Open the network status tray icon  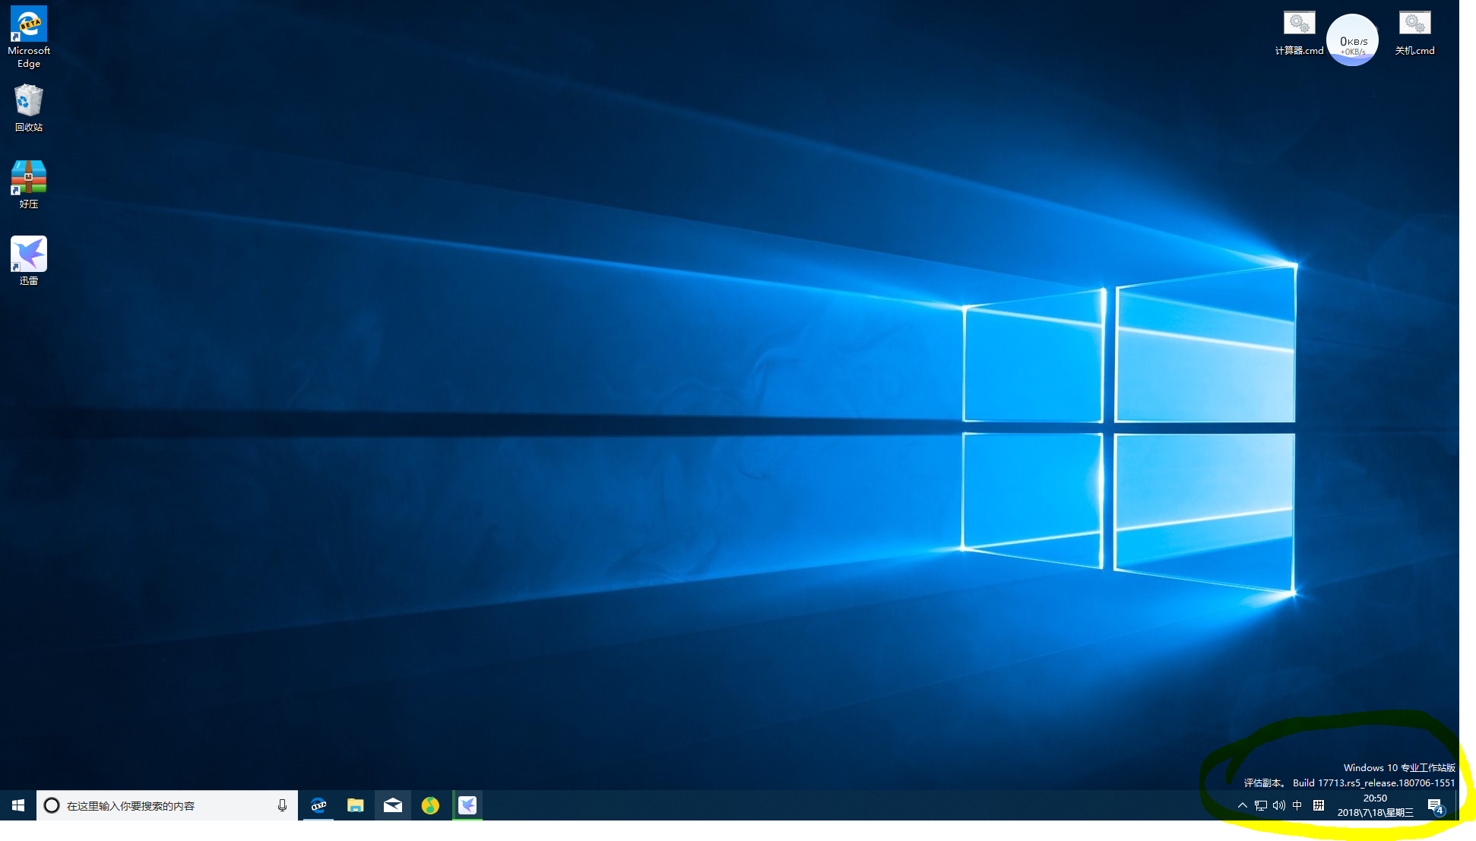1261,805
